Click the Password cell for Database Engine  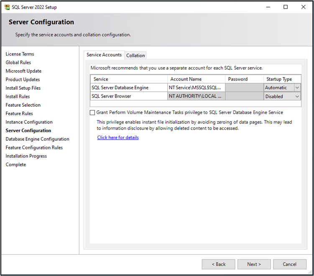coord(244,88)
